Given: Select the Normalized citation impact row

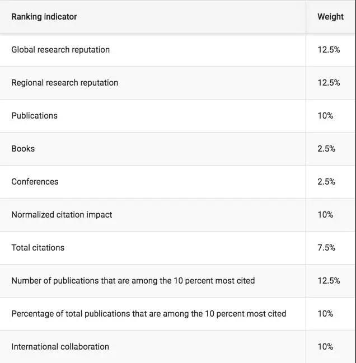Looking at the screenshot, I should [x=178, y=215].
